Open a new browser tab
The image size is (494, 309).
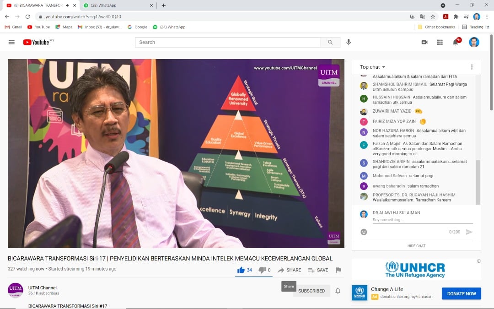click(x=163, y=5)
